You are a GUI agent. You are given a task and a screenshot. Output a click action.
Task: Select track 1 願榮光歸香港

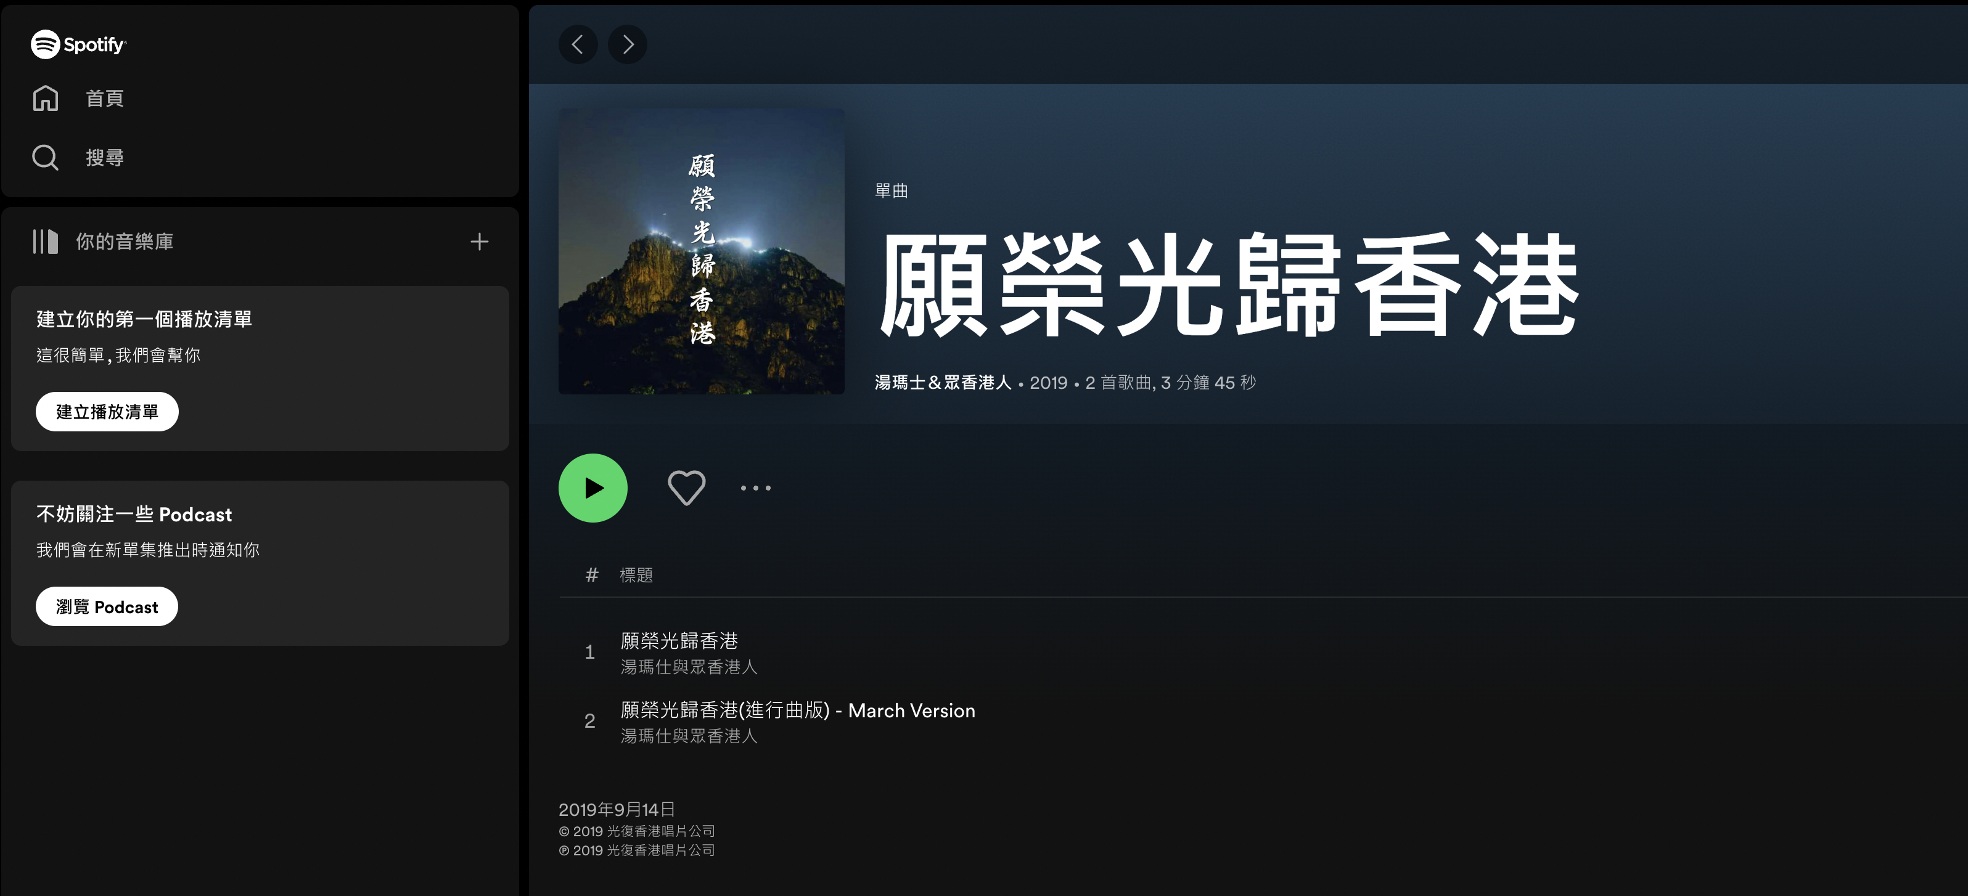pos(679,641)
